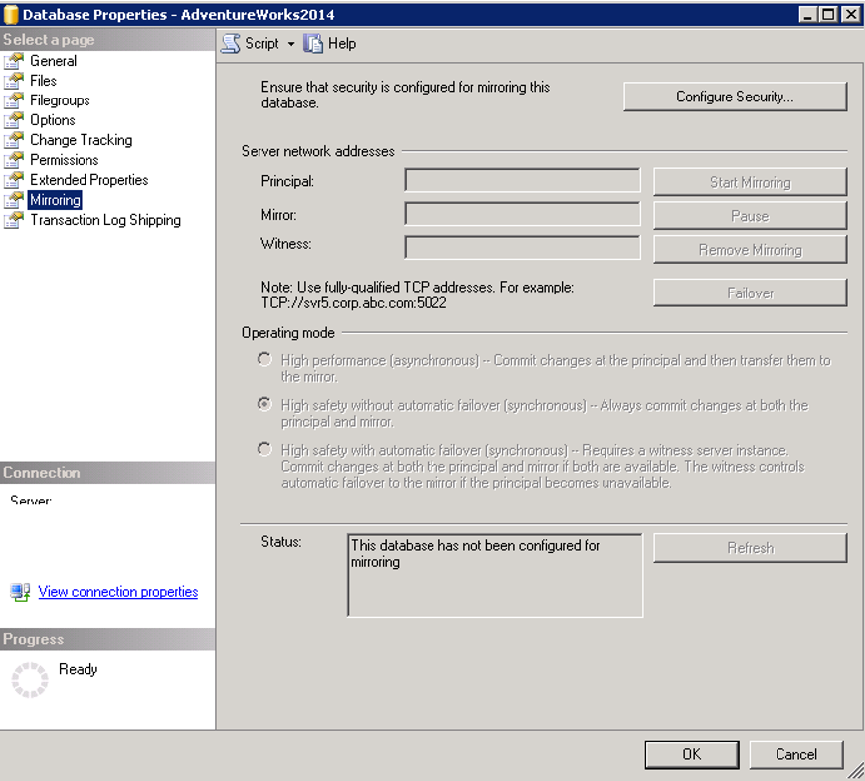This screenshot has width=865, height=781.
Task: Close the Database Properties window
Action: 851,14
